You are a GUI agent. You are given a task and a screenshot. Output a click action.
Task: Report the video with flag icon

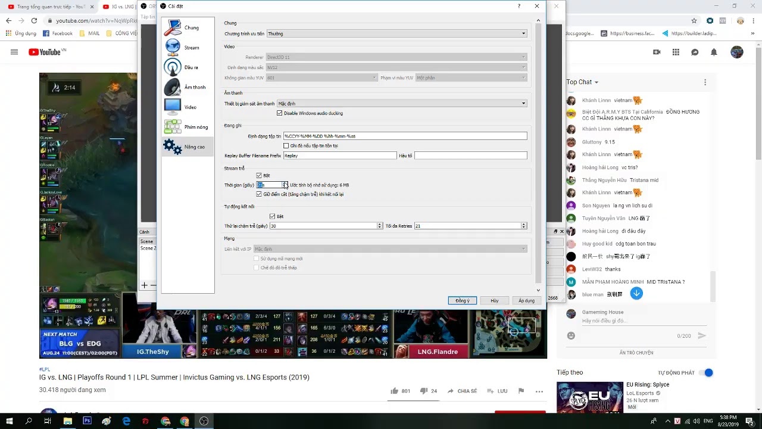[x=521, y=391]
